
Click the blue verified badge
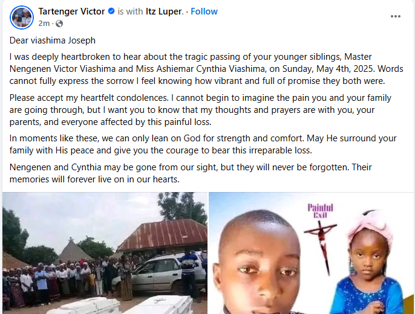pyautogui.click(x=111, y=11)
